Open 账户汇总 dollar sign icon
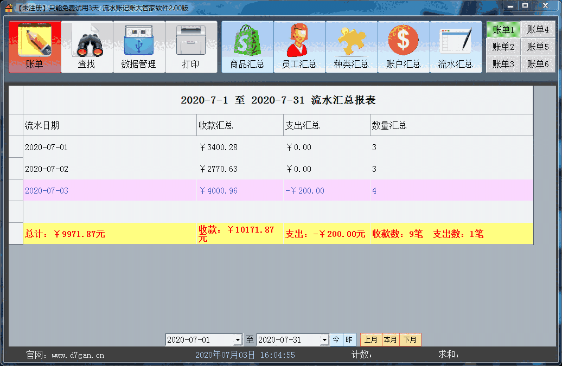The width and height of the screenshot is (562, 366). coord(403,47)
